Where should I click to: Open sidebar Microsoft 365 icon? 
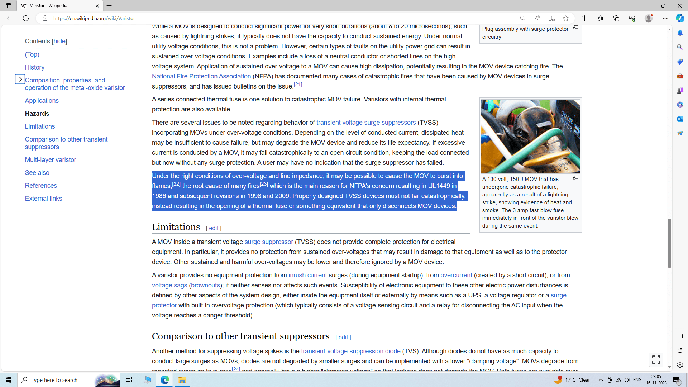coord(680,104)
